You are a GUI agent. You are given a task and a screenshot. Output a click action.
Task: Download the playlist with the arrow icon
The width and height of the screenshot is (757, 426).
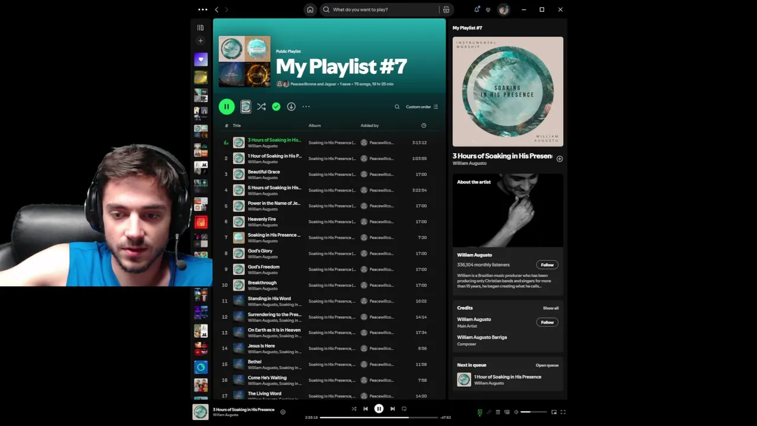click(291, 106)
